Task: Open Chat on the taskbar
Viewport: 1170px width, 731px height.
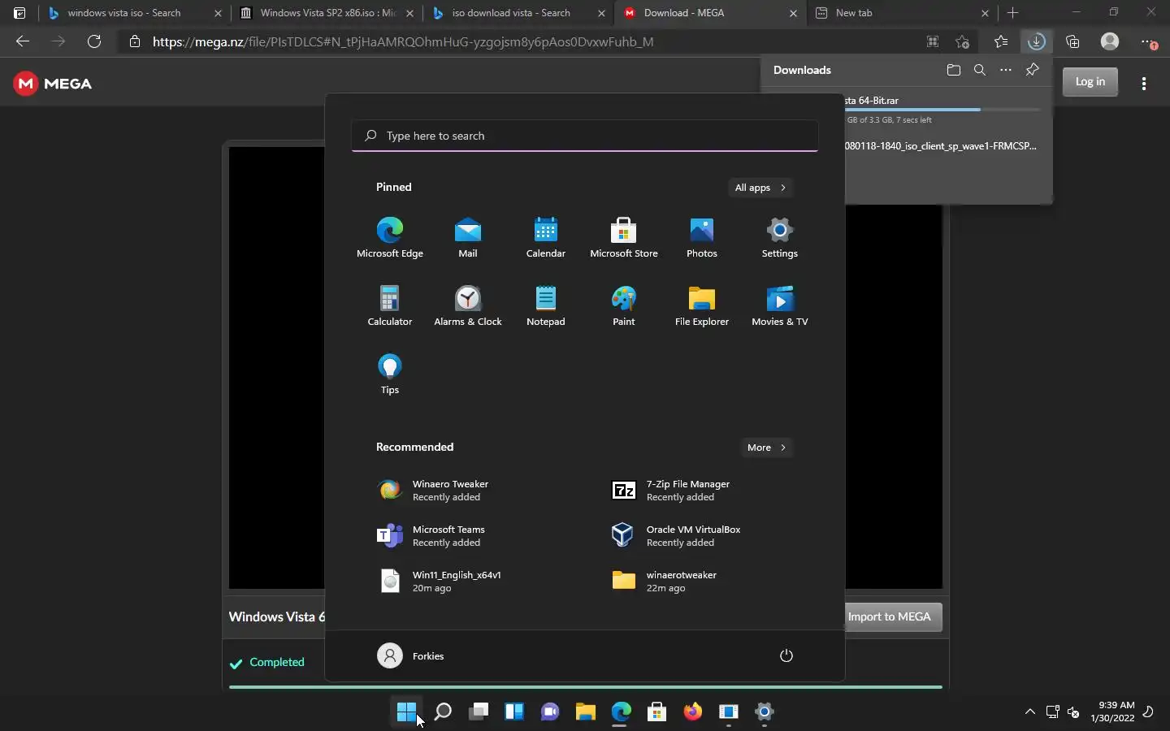Action: point(550,712)
